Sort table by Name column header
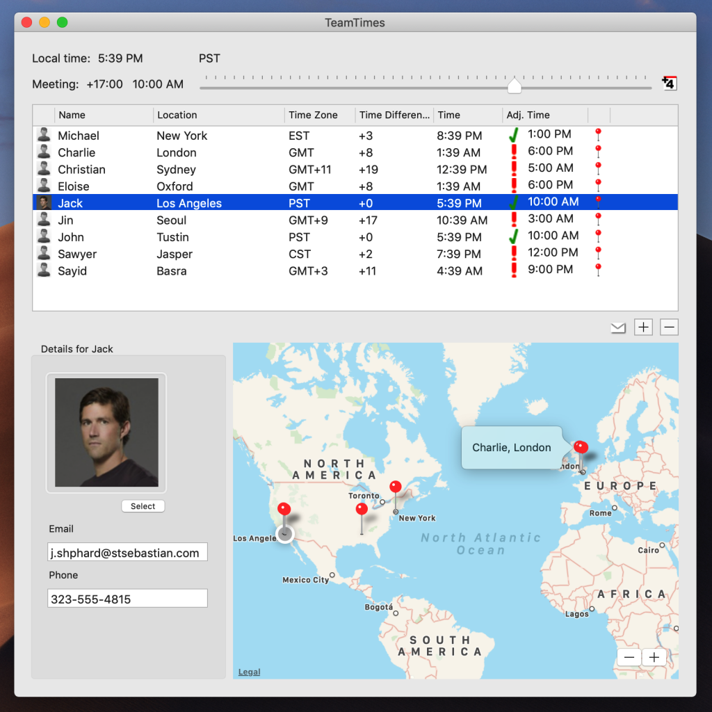This screenshot has width=712, height=712. [104, 115]
